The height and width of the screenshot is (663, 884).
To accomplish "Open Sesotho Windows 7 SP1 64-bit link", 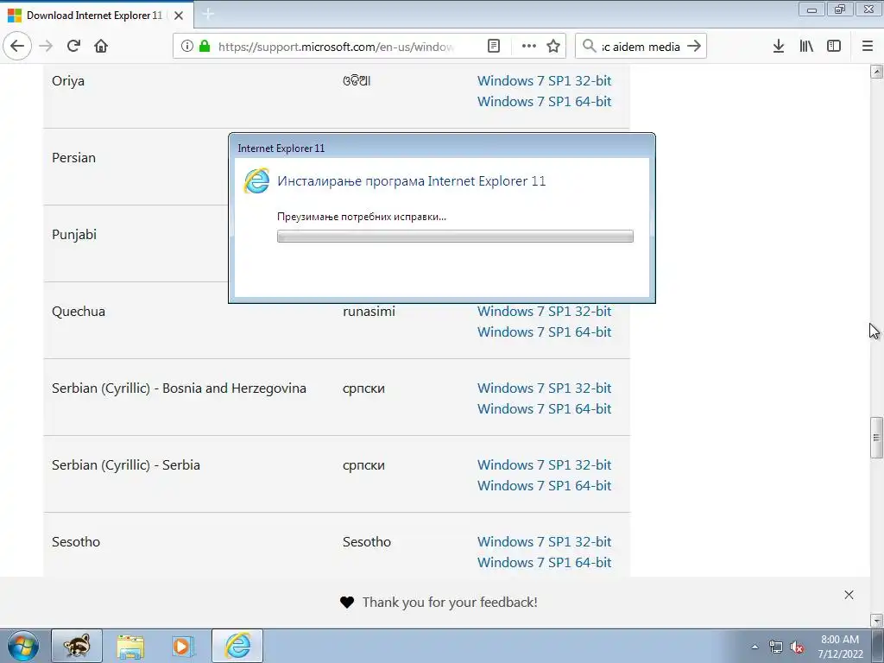I will pos(544,563).
